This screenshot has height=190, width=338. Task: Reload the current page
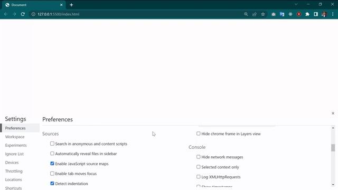[23, 14]
